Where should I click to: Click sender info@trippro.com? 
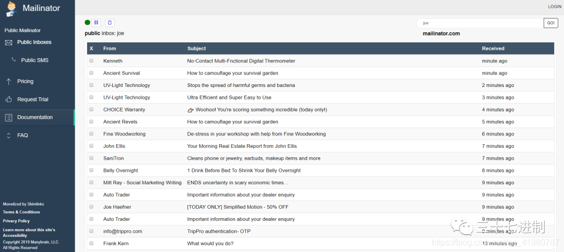pyautogui.click(x=123, y=231)
